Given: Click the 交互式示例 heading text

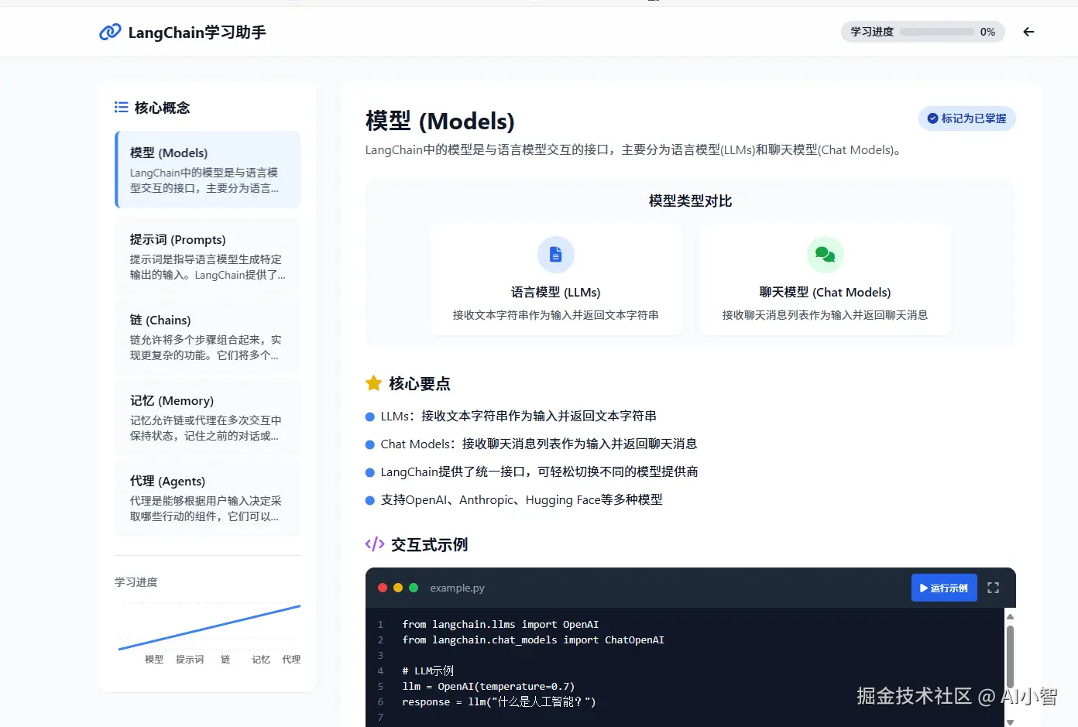Looking at the screenshot, I should click(x=429, y=545).
